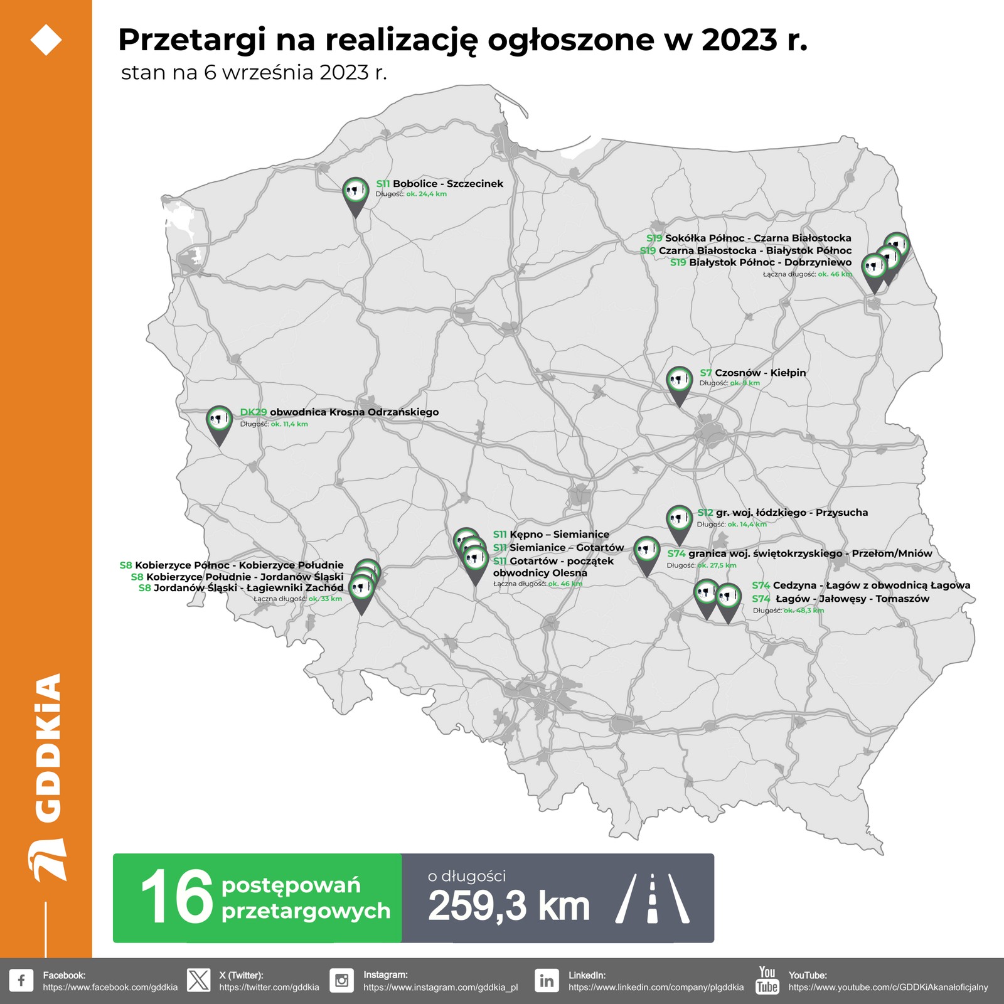Click the green 16 postępowań przetargowych banner
The width and height of the screenshot is (1004, 1004).
pos(257,902)
